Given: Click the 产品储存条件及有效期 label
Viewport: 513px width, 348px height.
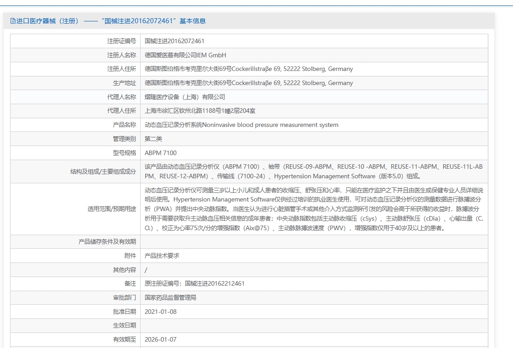Looking at the screenshot, I should pyautogui.click(x=107, y=242).
